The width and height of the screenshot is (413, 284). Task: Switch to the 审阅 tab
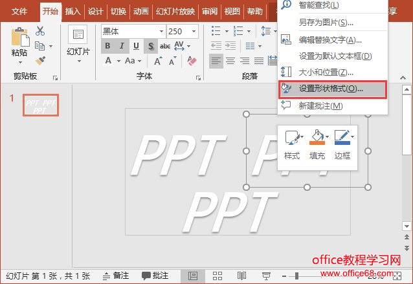click(x=209, y=12)
